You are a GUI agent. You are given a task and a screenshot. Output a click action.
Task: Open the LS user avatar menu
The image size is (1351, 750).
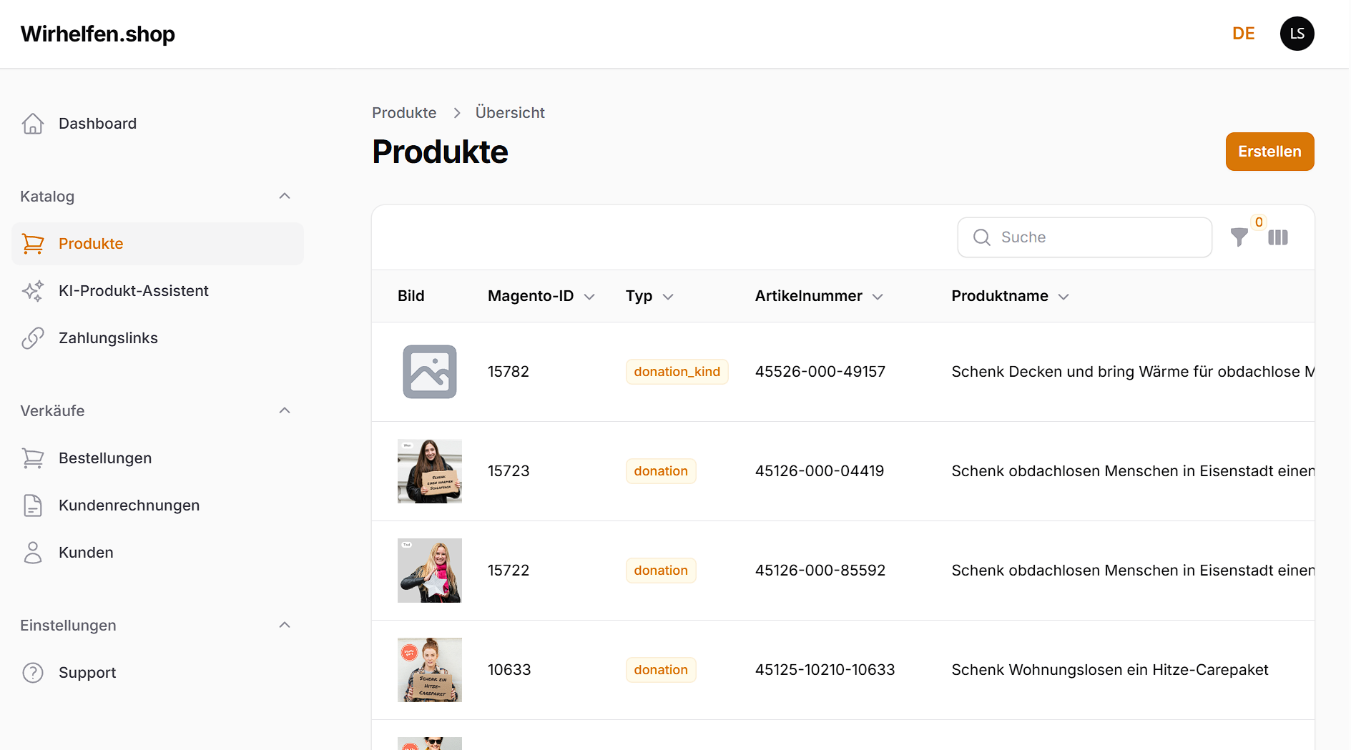[1297, 34]
